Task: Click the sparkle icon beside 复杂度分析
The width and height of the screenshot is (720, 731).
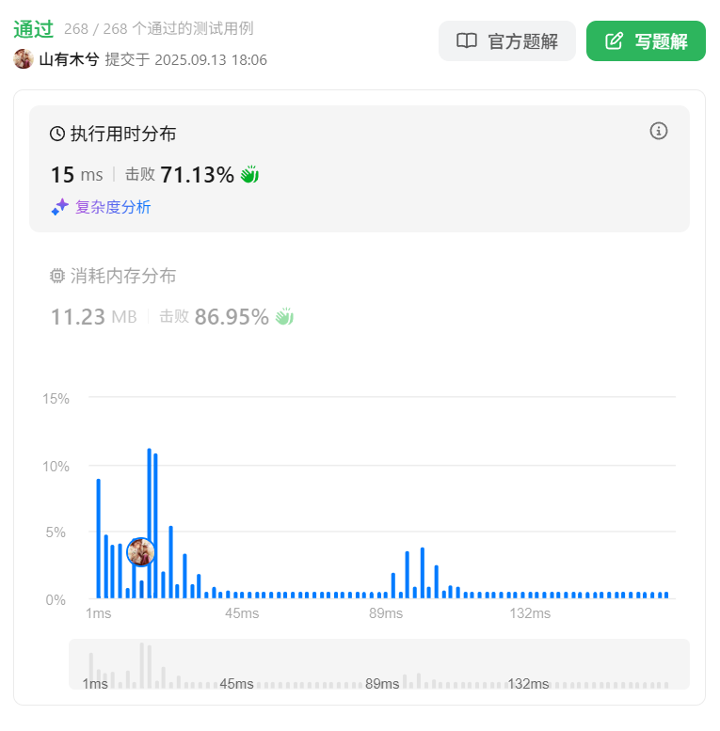Action: click(x=59, y=207)
